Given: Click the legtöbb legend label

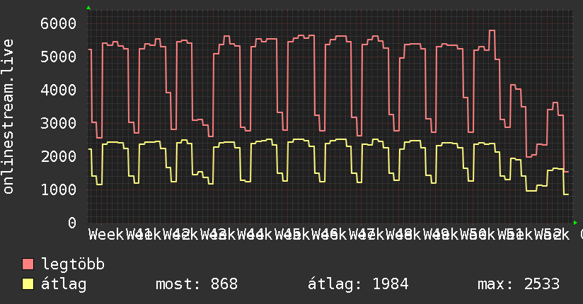Looking at the screenshot, I should (x=73, y=264).
